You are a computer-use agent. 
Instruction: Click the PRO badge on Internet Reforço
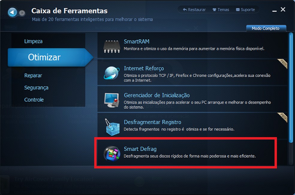coord(283,64)
